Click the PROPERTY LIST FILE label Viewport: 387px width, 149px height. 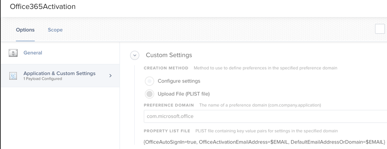click(x=167, y=131)
